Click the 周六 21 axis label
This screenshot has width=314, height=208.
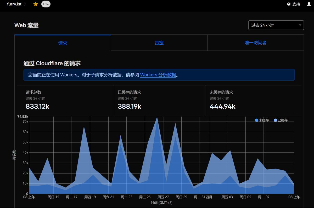pos(108,197)
